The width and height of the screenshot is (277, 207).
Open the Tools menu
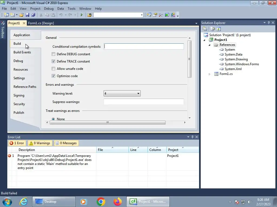(x=71, y=8)
